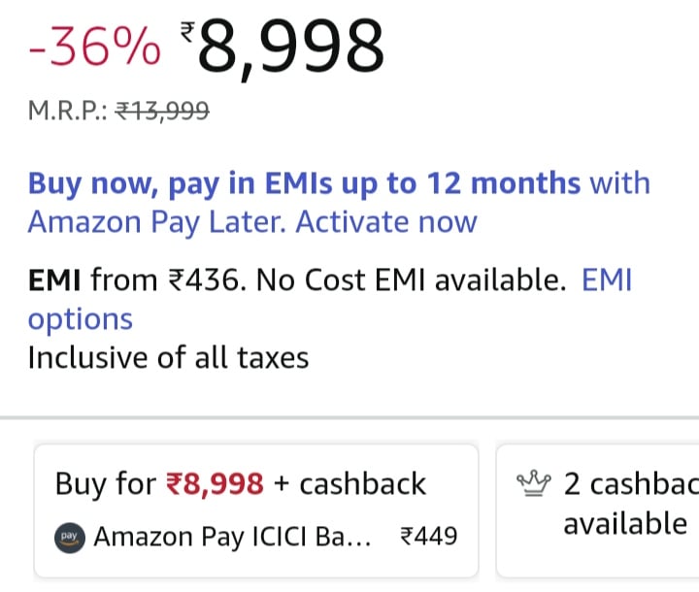Click the large ₹8,998 deal price
This screenshot has height=592, width=699.
point(289,47)
